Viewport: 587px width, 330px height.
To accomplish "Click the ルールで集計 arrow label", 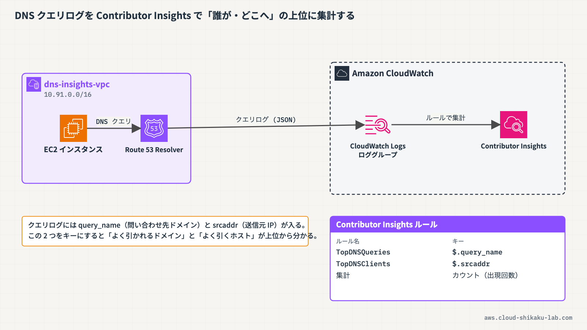I will 445,118.
